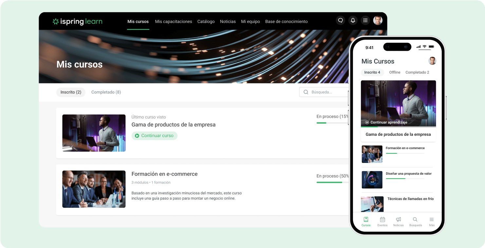This screenshot has width=485, height=248.
Task: Open the Mis capacitaciones menu item
Action: (174, 21)
